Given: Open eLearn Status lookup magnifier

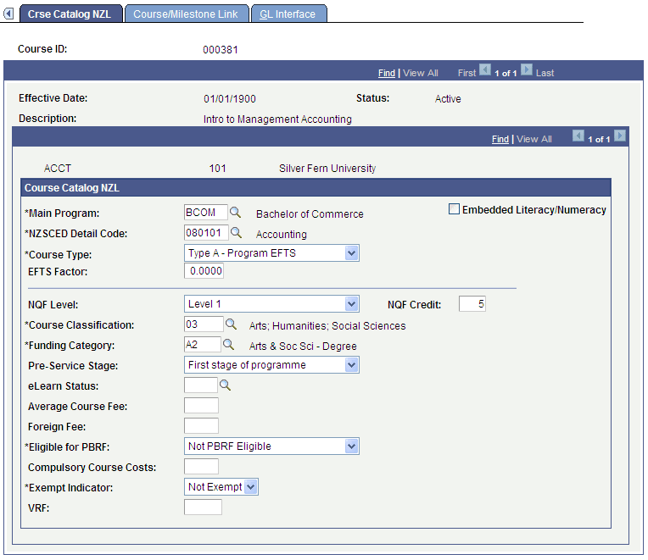Looking at the screenshot, I should click(226, 385).
